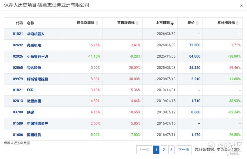Image resolution: width=247 pixels, height=159 pixels.
Task: Open stock 钧达股份
Action: tap(34, 68)
